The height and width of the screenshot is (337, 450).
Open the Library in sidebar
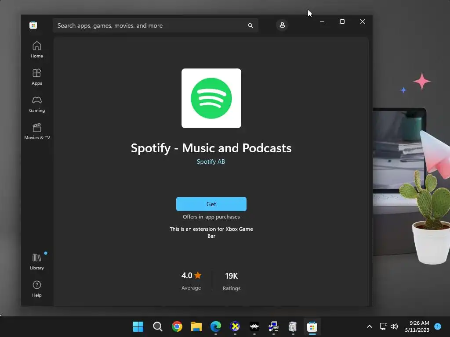point(37,262)
